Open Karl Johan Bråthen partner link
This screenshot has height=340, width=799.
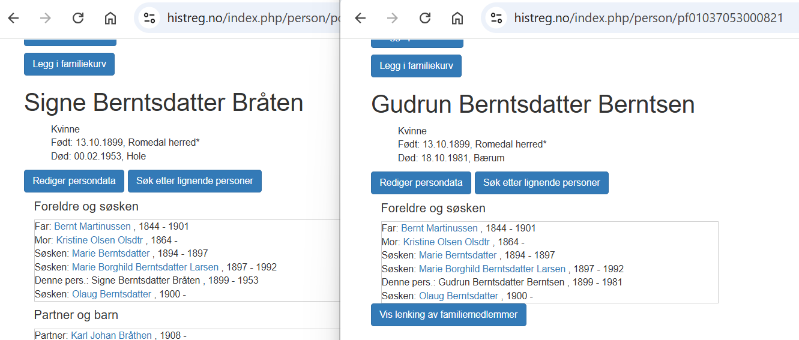111,335
